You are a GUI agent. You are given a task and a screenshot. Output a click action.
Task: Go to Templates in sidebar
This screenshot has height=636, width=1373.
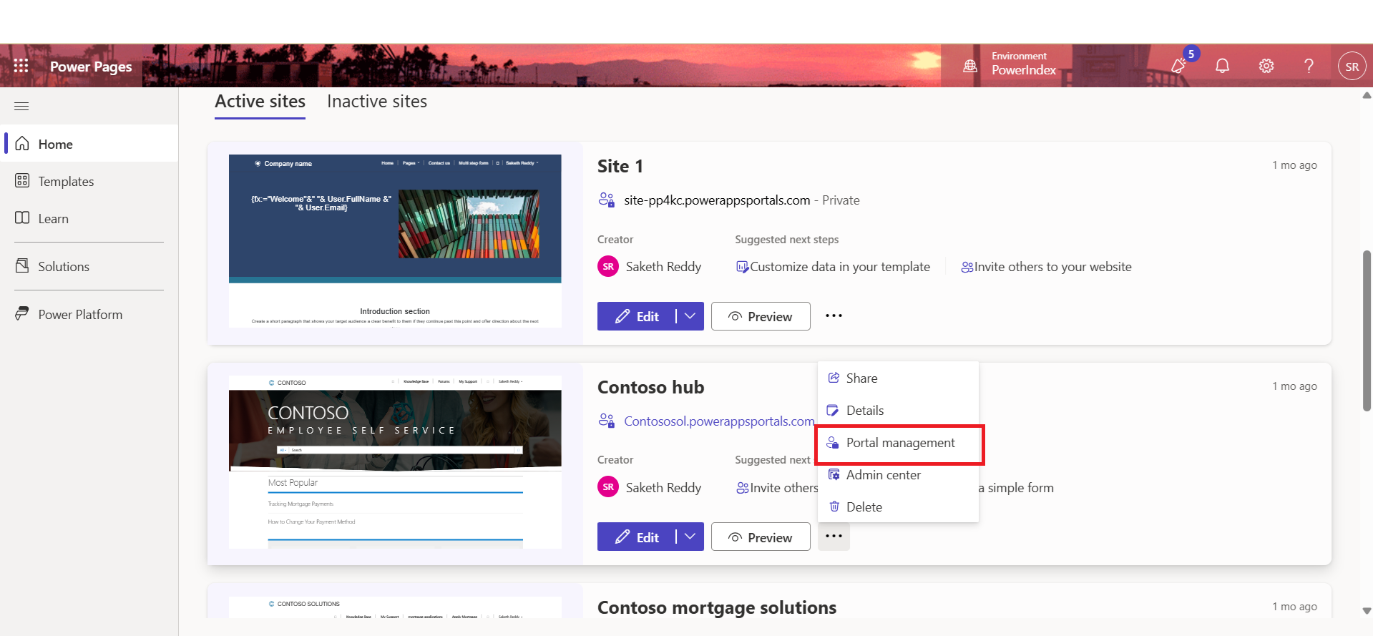coord(66,182)
